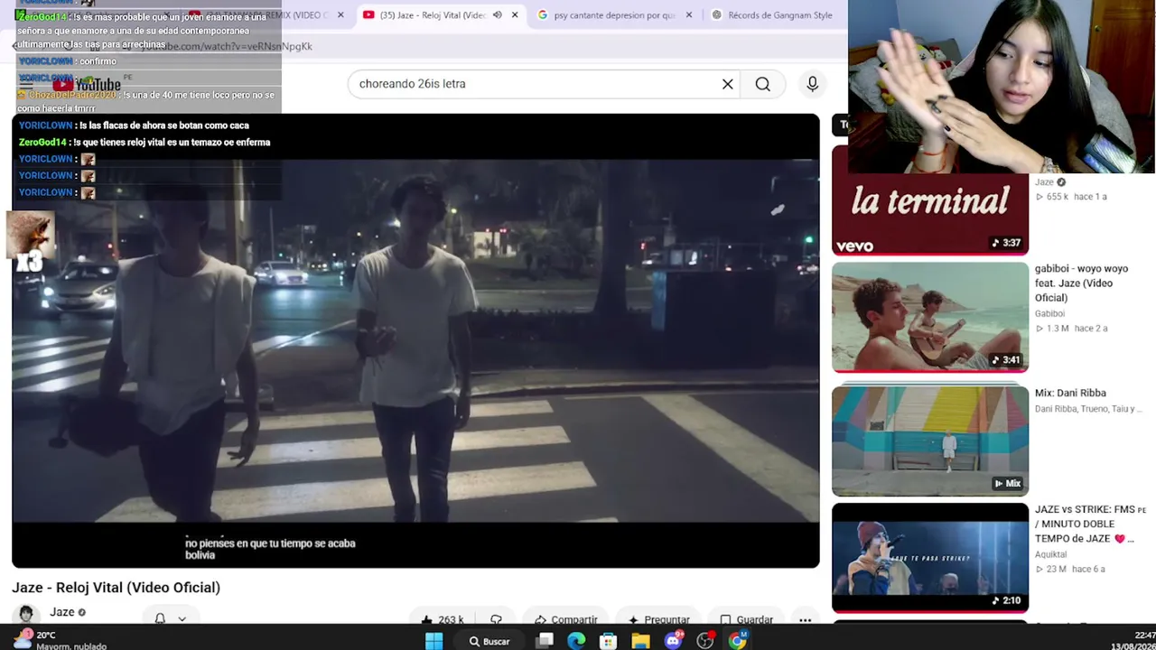Open the JAZE vs STRIKE FMS thumbnail
This screenshot has height=650, width=1156.
(930, 558)
